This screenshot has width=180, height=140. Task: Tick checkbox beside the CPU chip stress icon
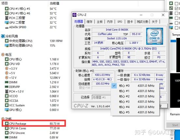point(176,4)
